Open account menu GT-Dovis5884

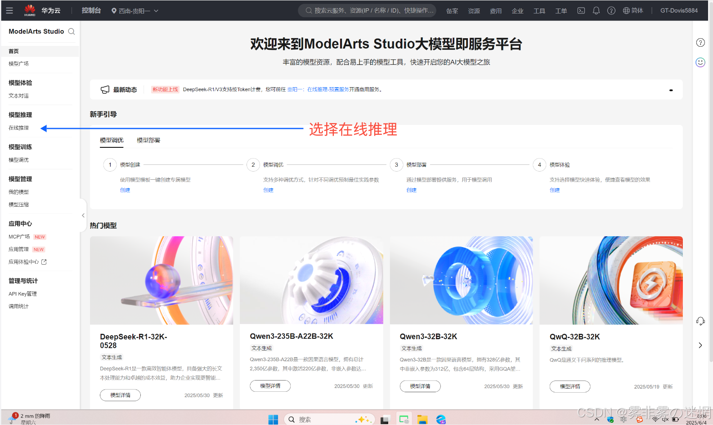679,10
